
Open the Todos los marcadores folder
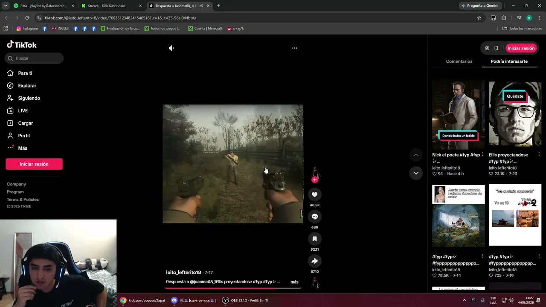coord(522,29)
